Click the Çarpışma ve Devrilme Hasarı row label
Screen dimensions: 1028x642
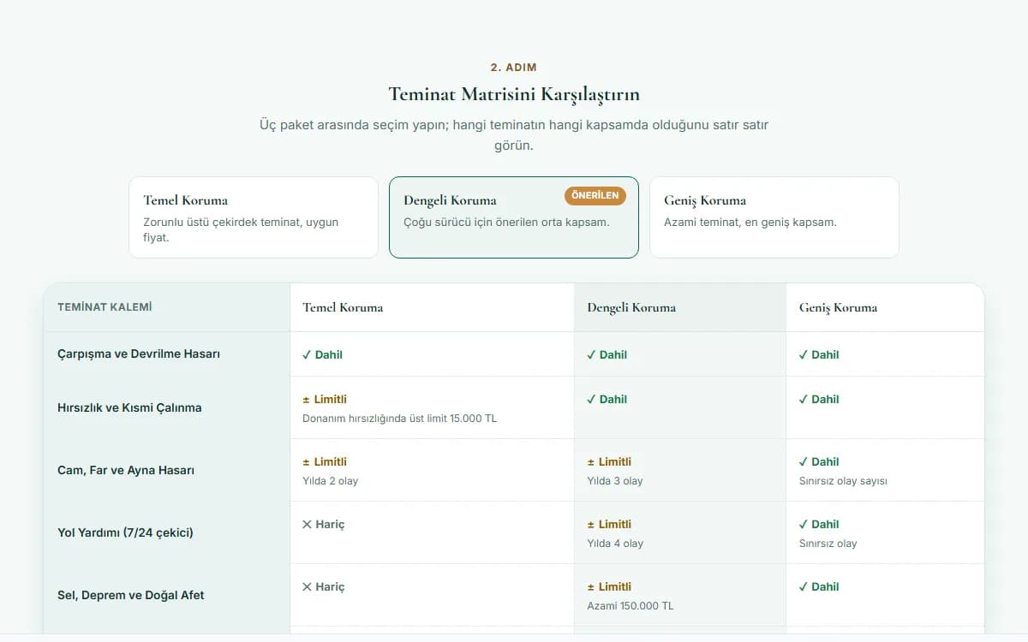139,354
